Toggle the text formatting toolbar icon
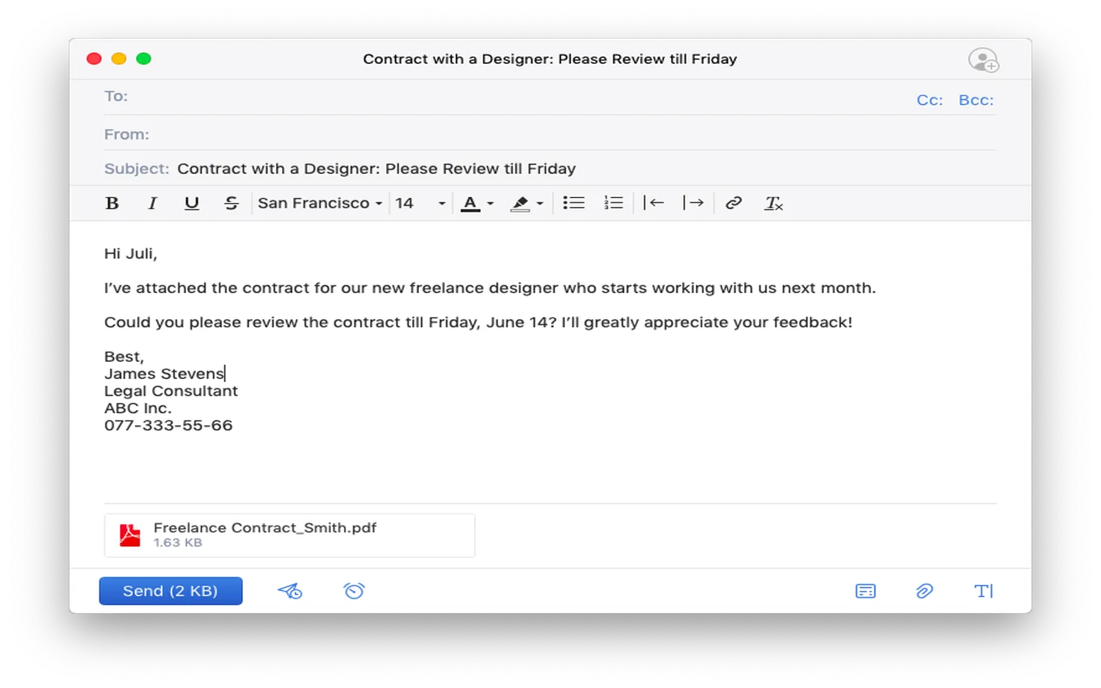The width and height of the screenshot is (1101, 688). pos(984,591)
